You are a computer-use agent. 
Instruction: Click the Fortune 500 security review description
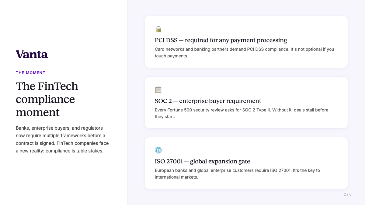pos(242,113)
